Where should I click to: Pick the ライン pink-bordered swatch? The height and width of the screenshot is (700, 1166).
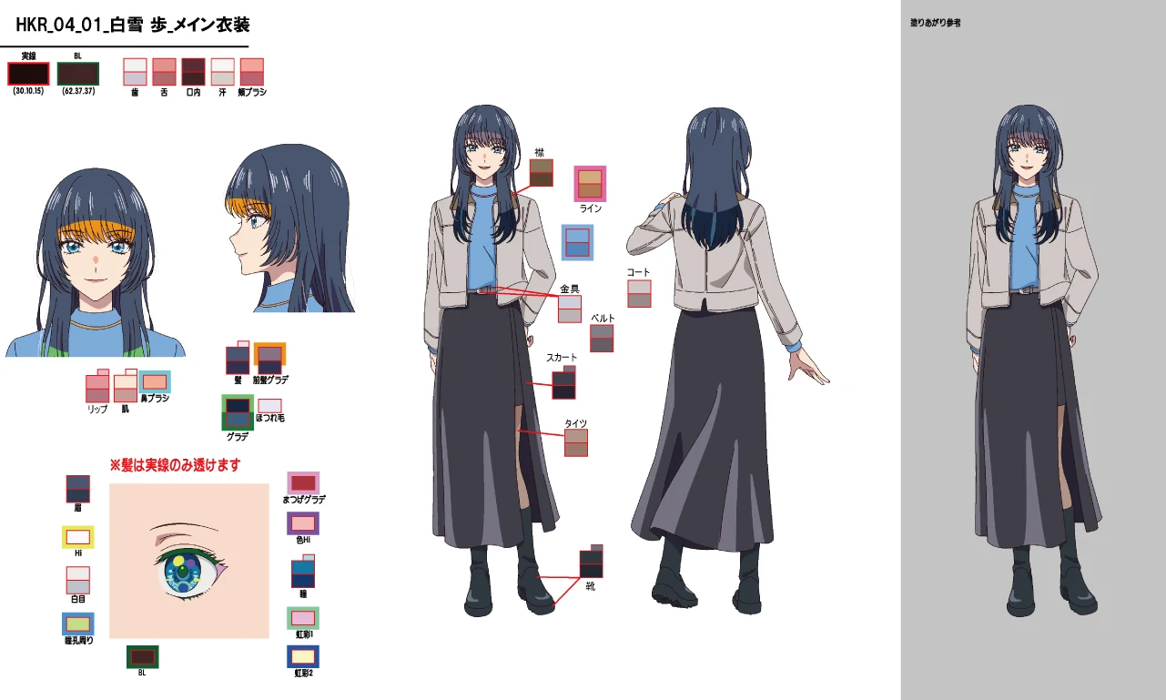click(590, 183)
